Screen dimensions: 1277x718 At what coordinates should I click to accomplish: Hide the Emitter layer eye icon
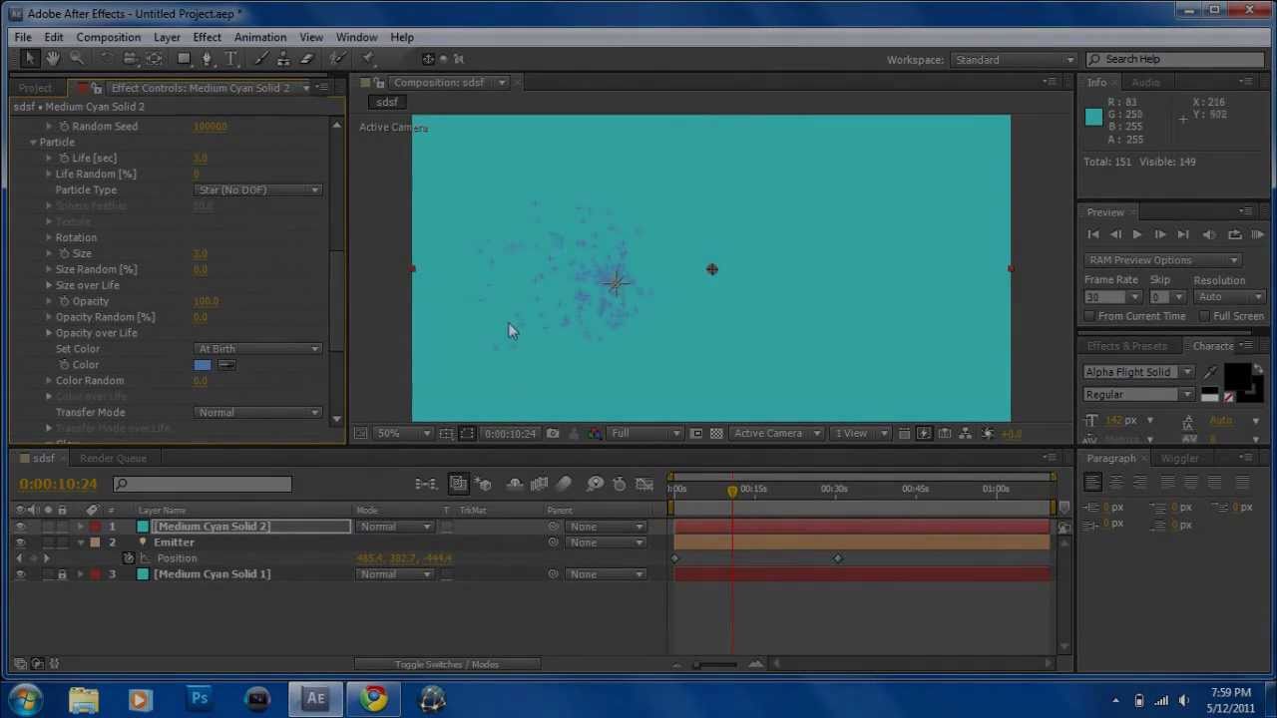pyautogui.click(x=20, y=542)
